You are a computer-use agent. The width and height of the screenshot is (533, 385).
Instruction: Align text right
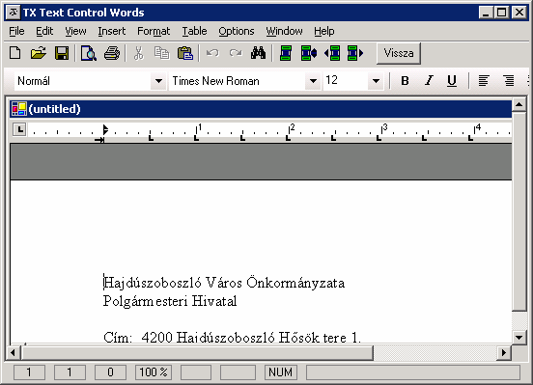(509, 81)
